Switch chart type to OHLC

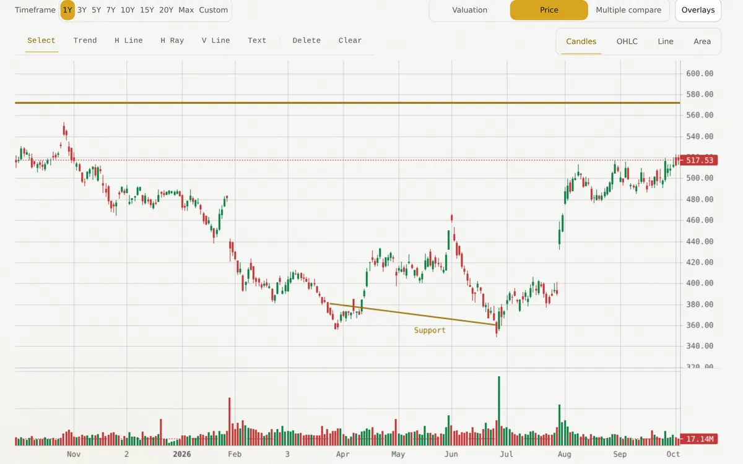point(627,41)
